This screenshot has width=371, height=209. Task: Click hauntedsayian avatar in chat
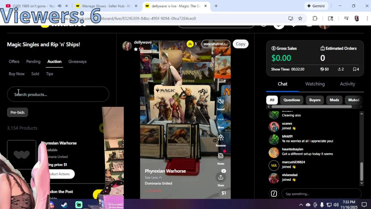[274, 152]
